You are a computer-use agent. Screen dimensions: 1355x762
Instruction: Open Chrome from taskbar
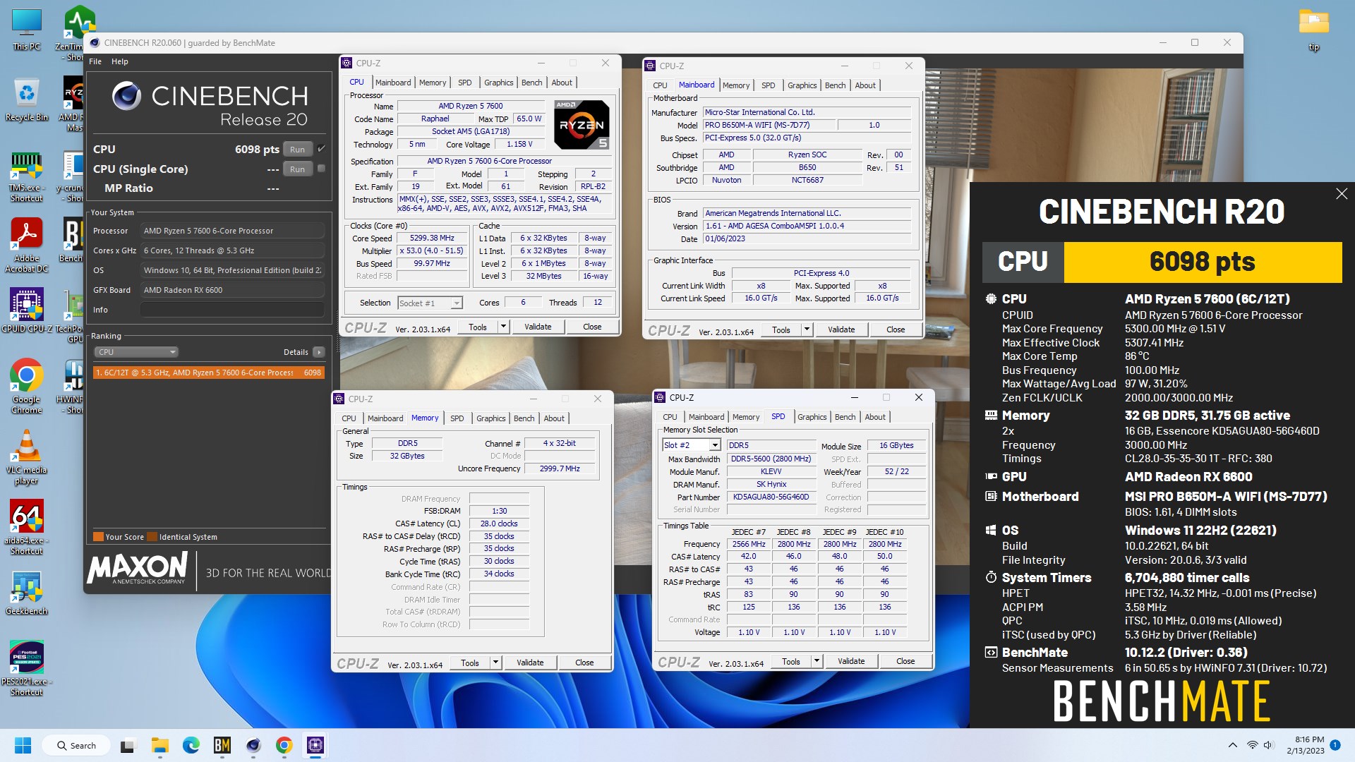tap(284, 745)
